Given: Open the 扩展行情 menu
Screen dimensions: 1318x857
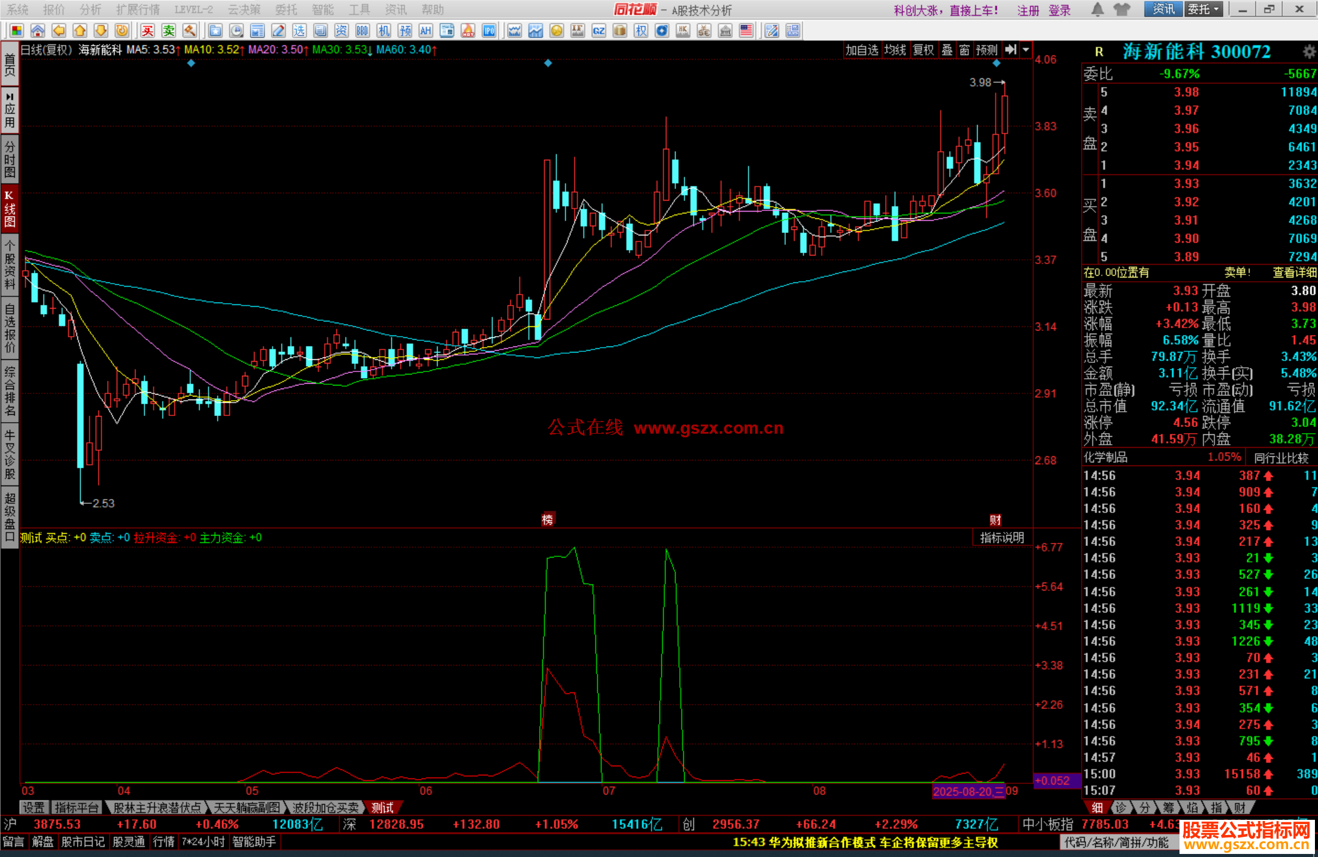Looking at the screenshot, I should 138,10.
